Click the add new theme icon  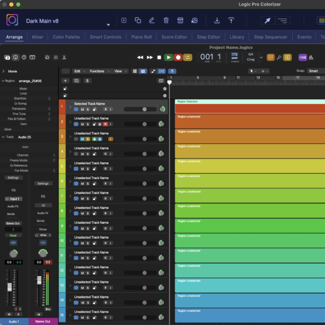124,20
